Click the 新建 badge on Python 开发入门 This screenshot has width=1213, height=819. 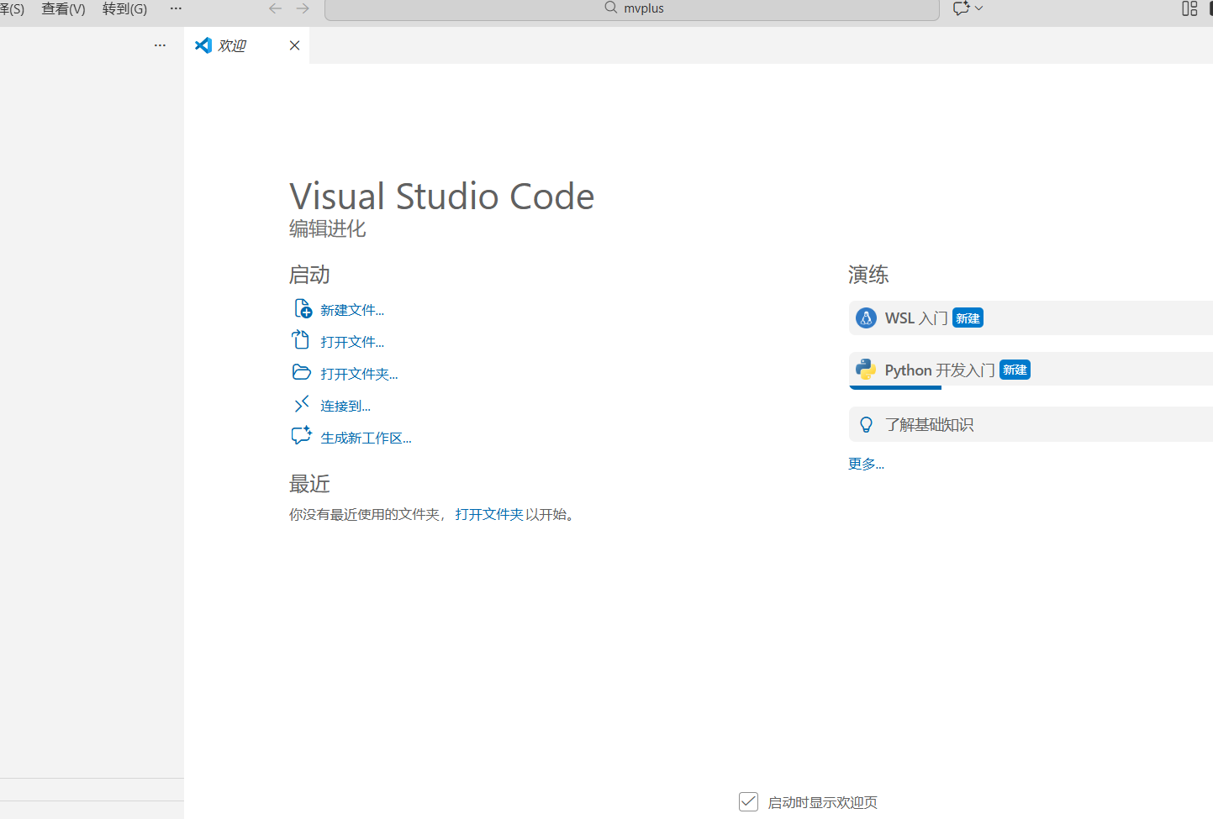point(1015,370)
